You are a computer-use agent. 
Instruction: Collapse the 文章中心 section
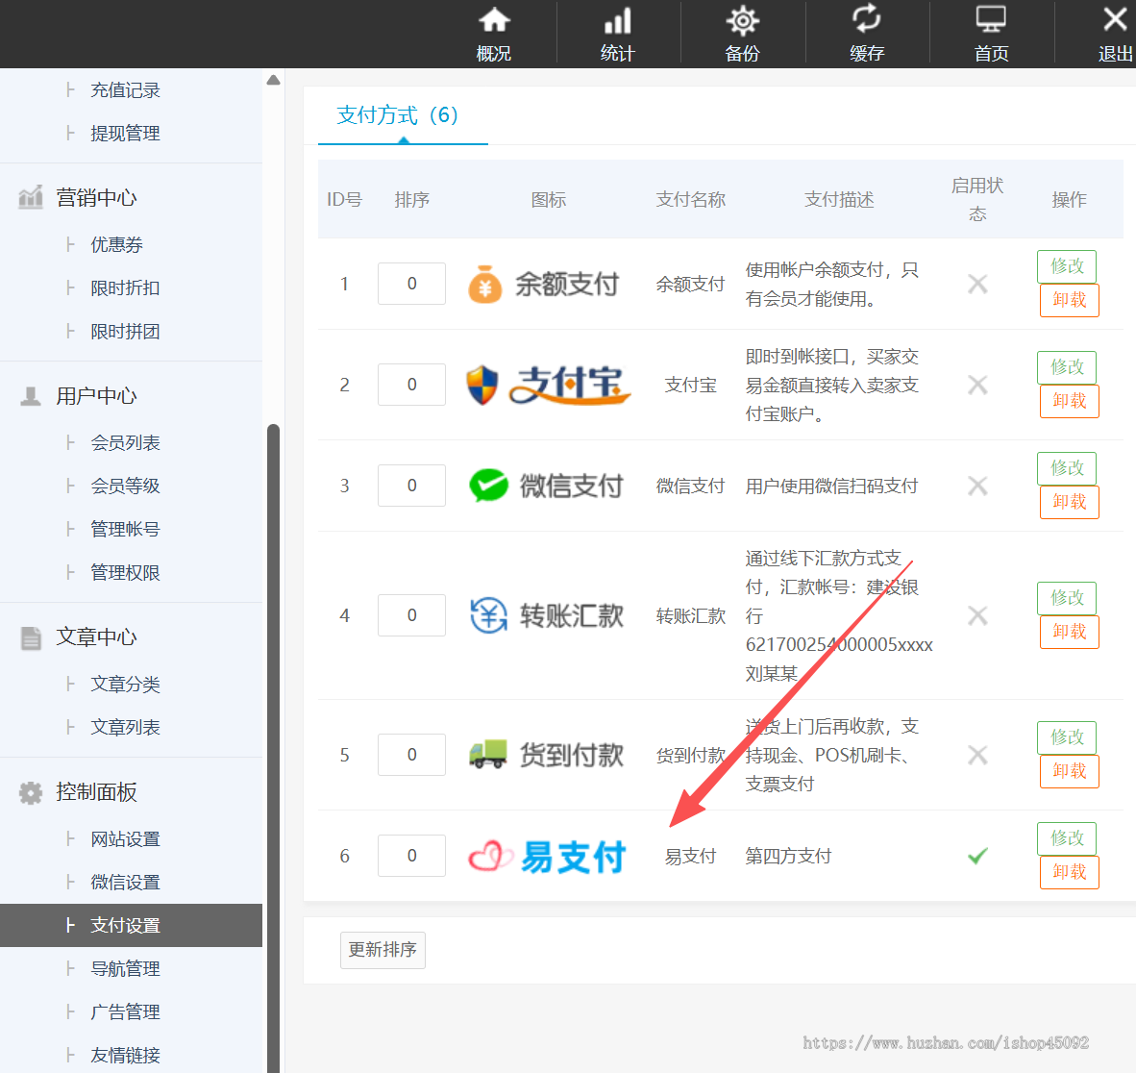(96, 637)
